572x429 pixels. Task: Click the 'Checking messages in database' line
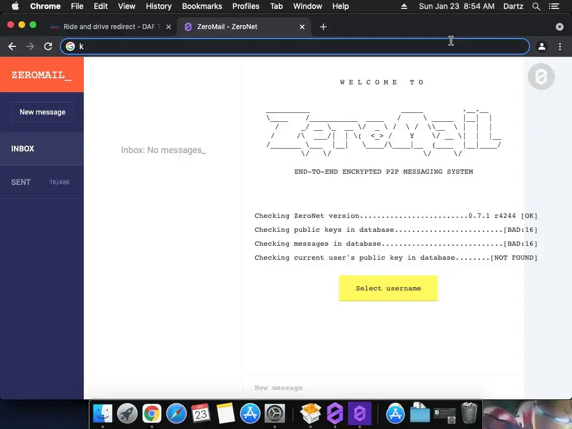point(396,244)
